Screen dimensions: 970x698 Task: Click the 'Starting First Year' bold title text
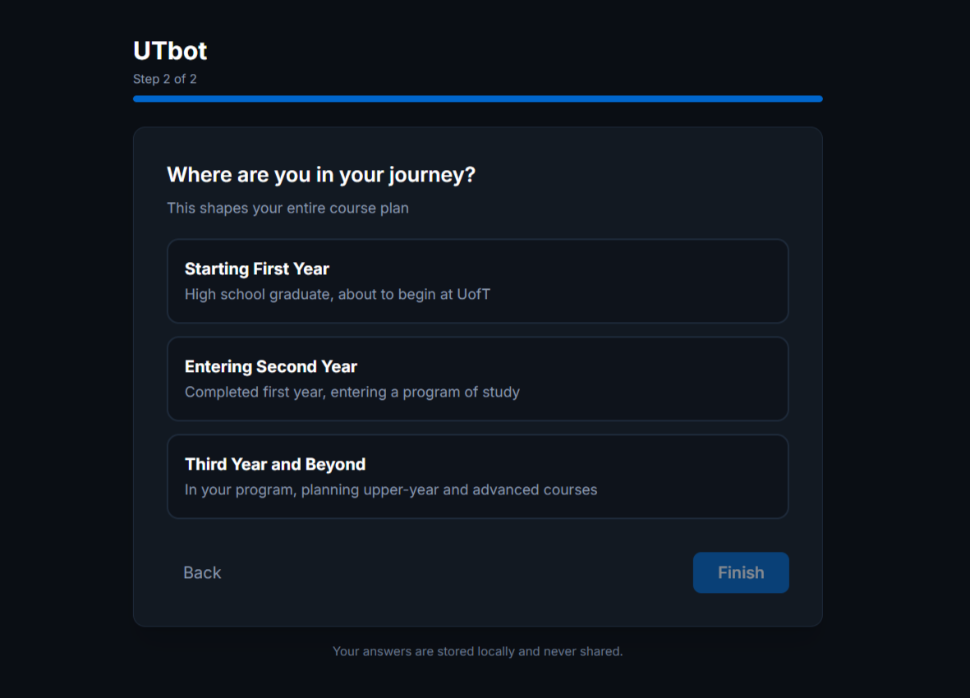(257, 269)
